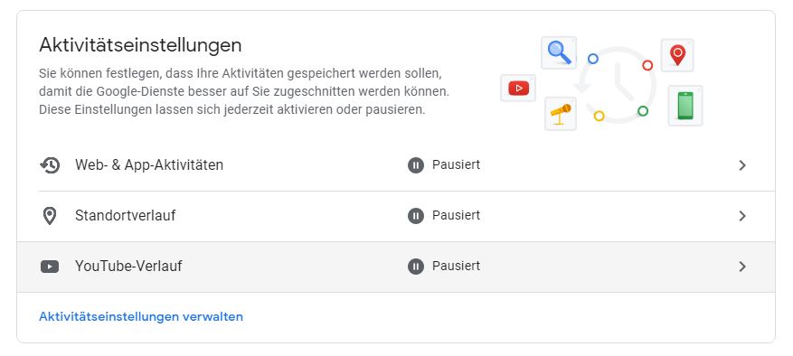This screenshot has width=793, height=356.
Task: Expand Standortverlauf via its right chevron
Action: pos(742,216)
